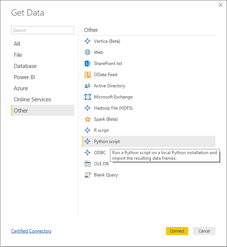
Task: Click the Blank Query scroll icon
Action: click(x=87, y=175)
